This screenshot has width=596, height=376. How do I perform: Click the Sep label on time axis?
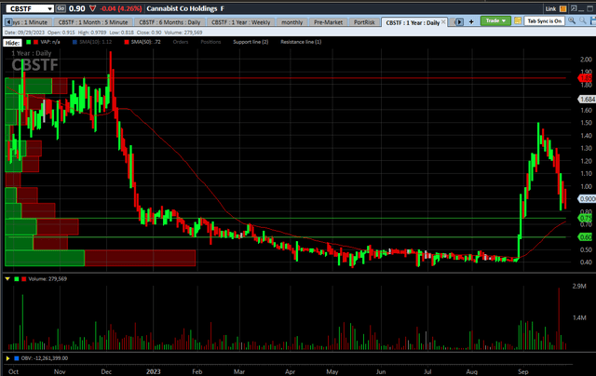523,371
